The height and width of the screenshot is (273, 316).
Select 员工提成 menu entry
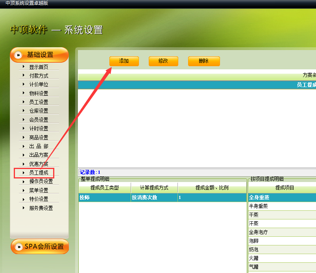tap(39, 173)
